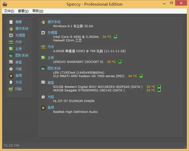Select the memory line 4.00GB 单通道 DDR3
Viewport: 189px width, 151px height.
click(89, 51)
